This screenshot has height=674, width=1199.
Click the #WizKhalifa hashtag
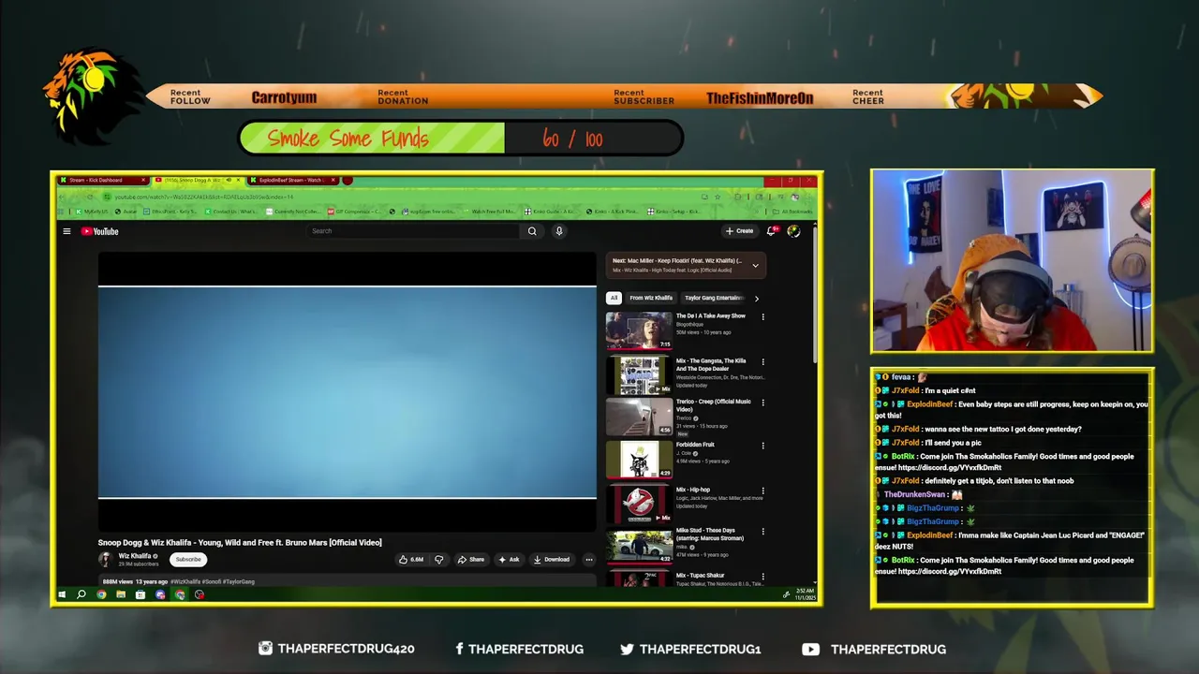click(185, 581)
